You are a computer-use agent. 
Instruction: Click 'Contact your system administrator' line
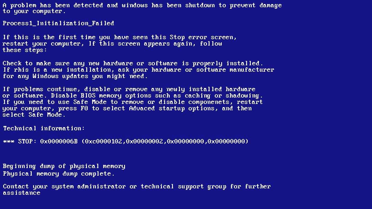[x=137, y=186]
